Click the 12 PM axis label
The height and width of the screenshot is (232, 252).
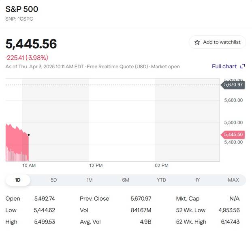96,166
